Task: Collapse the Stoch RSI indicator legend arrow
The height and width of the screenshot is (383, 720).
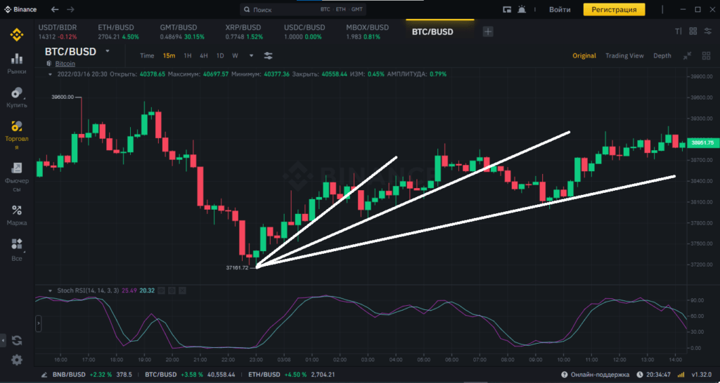Action: pyautogui.click(x=49, y=290)
